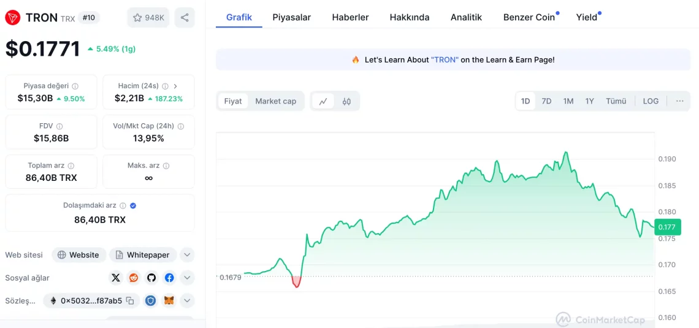
Task: Switch to the Piyasalar tab
Action: coord(291,17)
